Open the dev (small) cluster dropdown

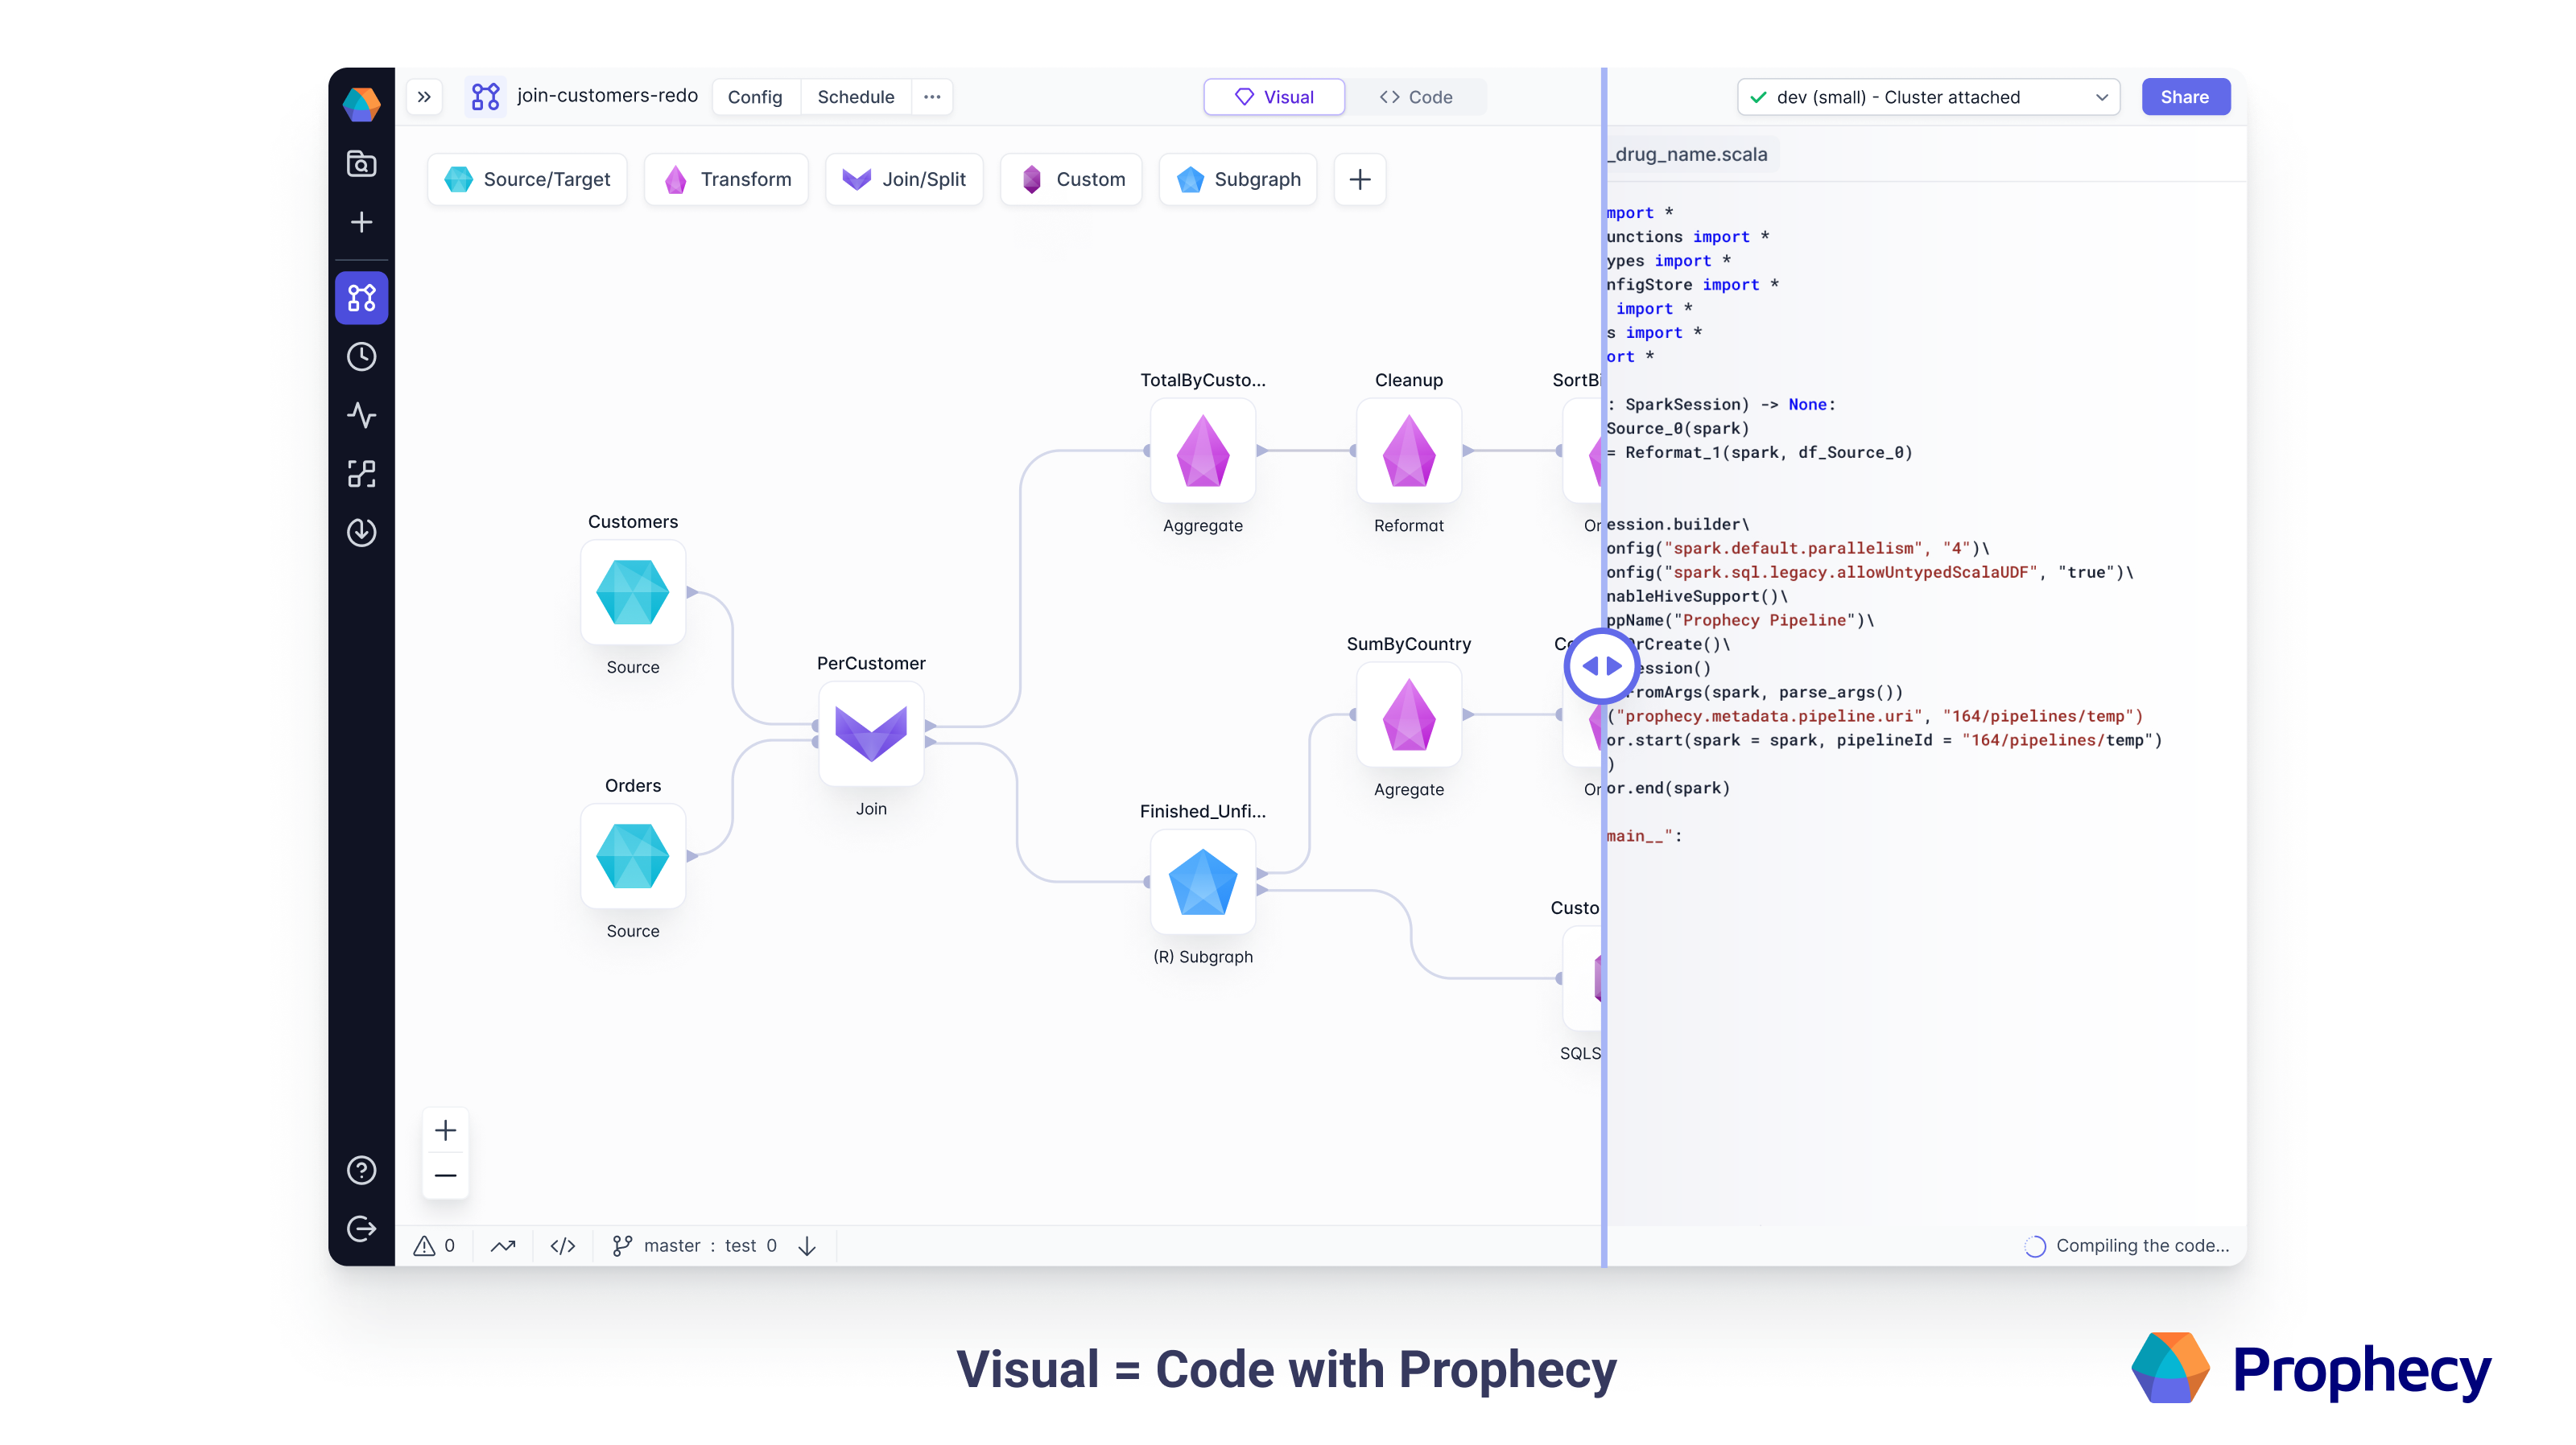(x=1928, y=97)
